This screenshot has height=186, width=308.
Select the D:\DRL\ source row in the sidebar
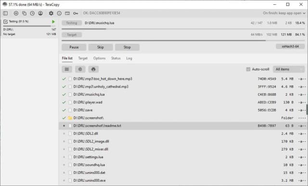(29, 29)
